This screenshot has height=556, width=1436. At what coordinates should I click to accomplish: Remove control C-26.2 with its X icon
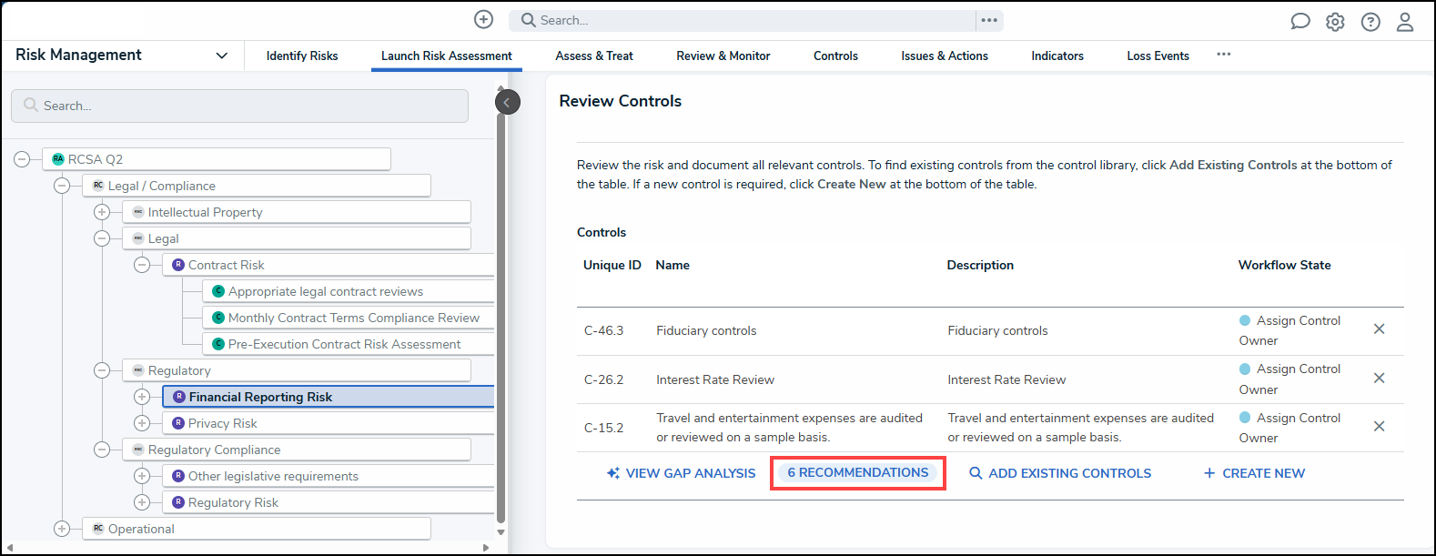[x=1379, y=378]
